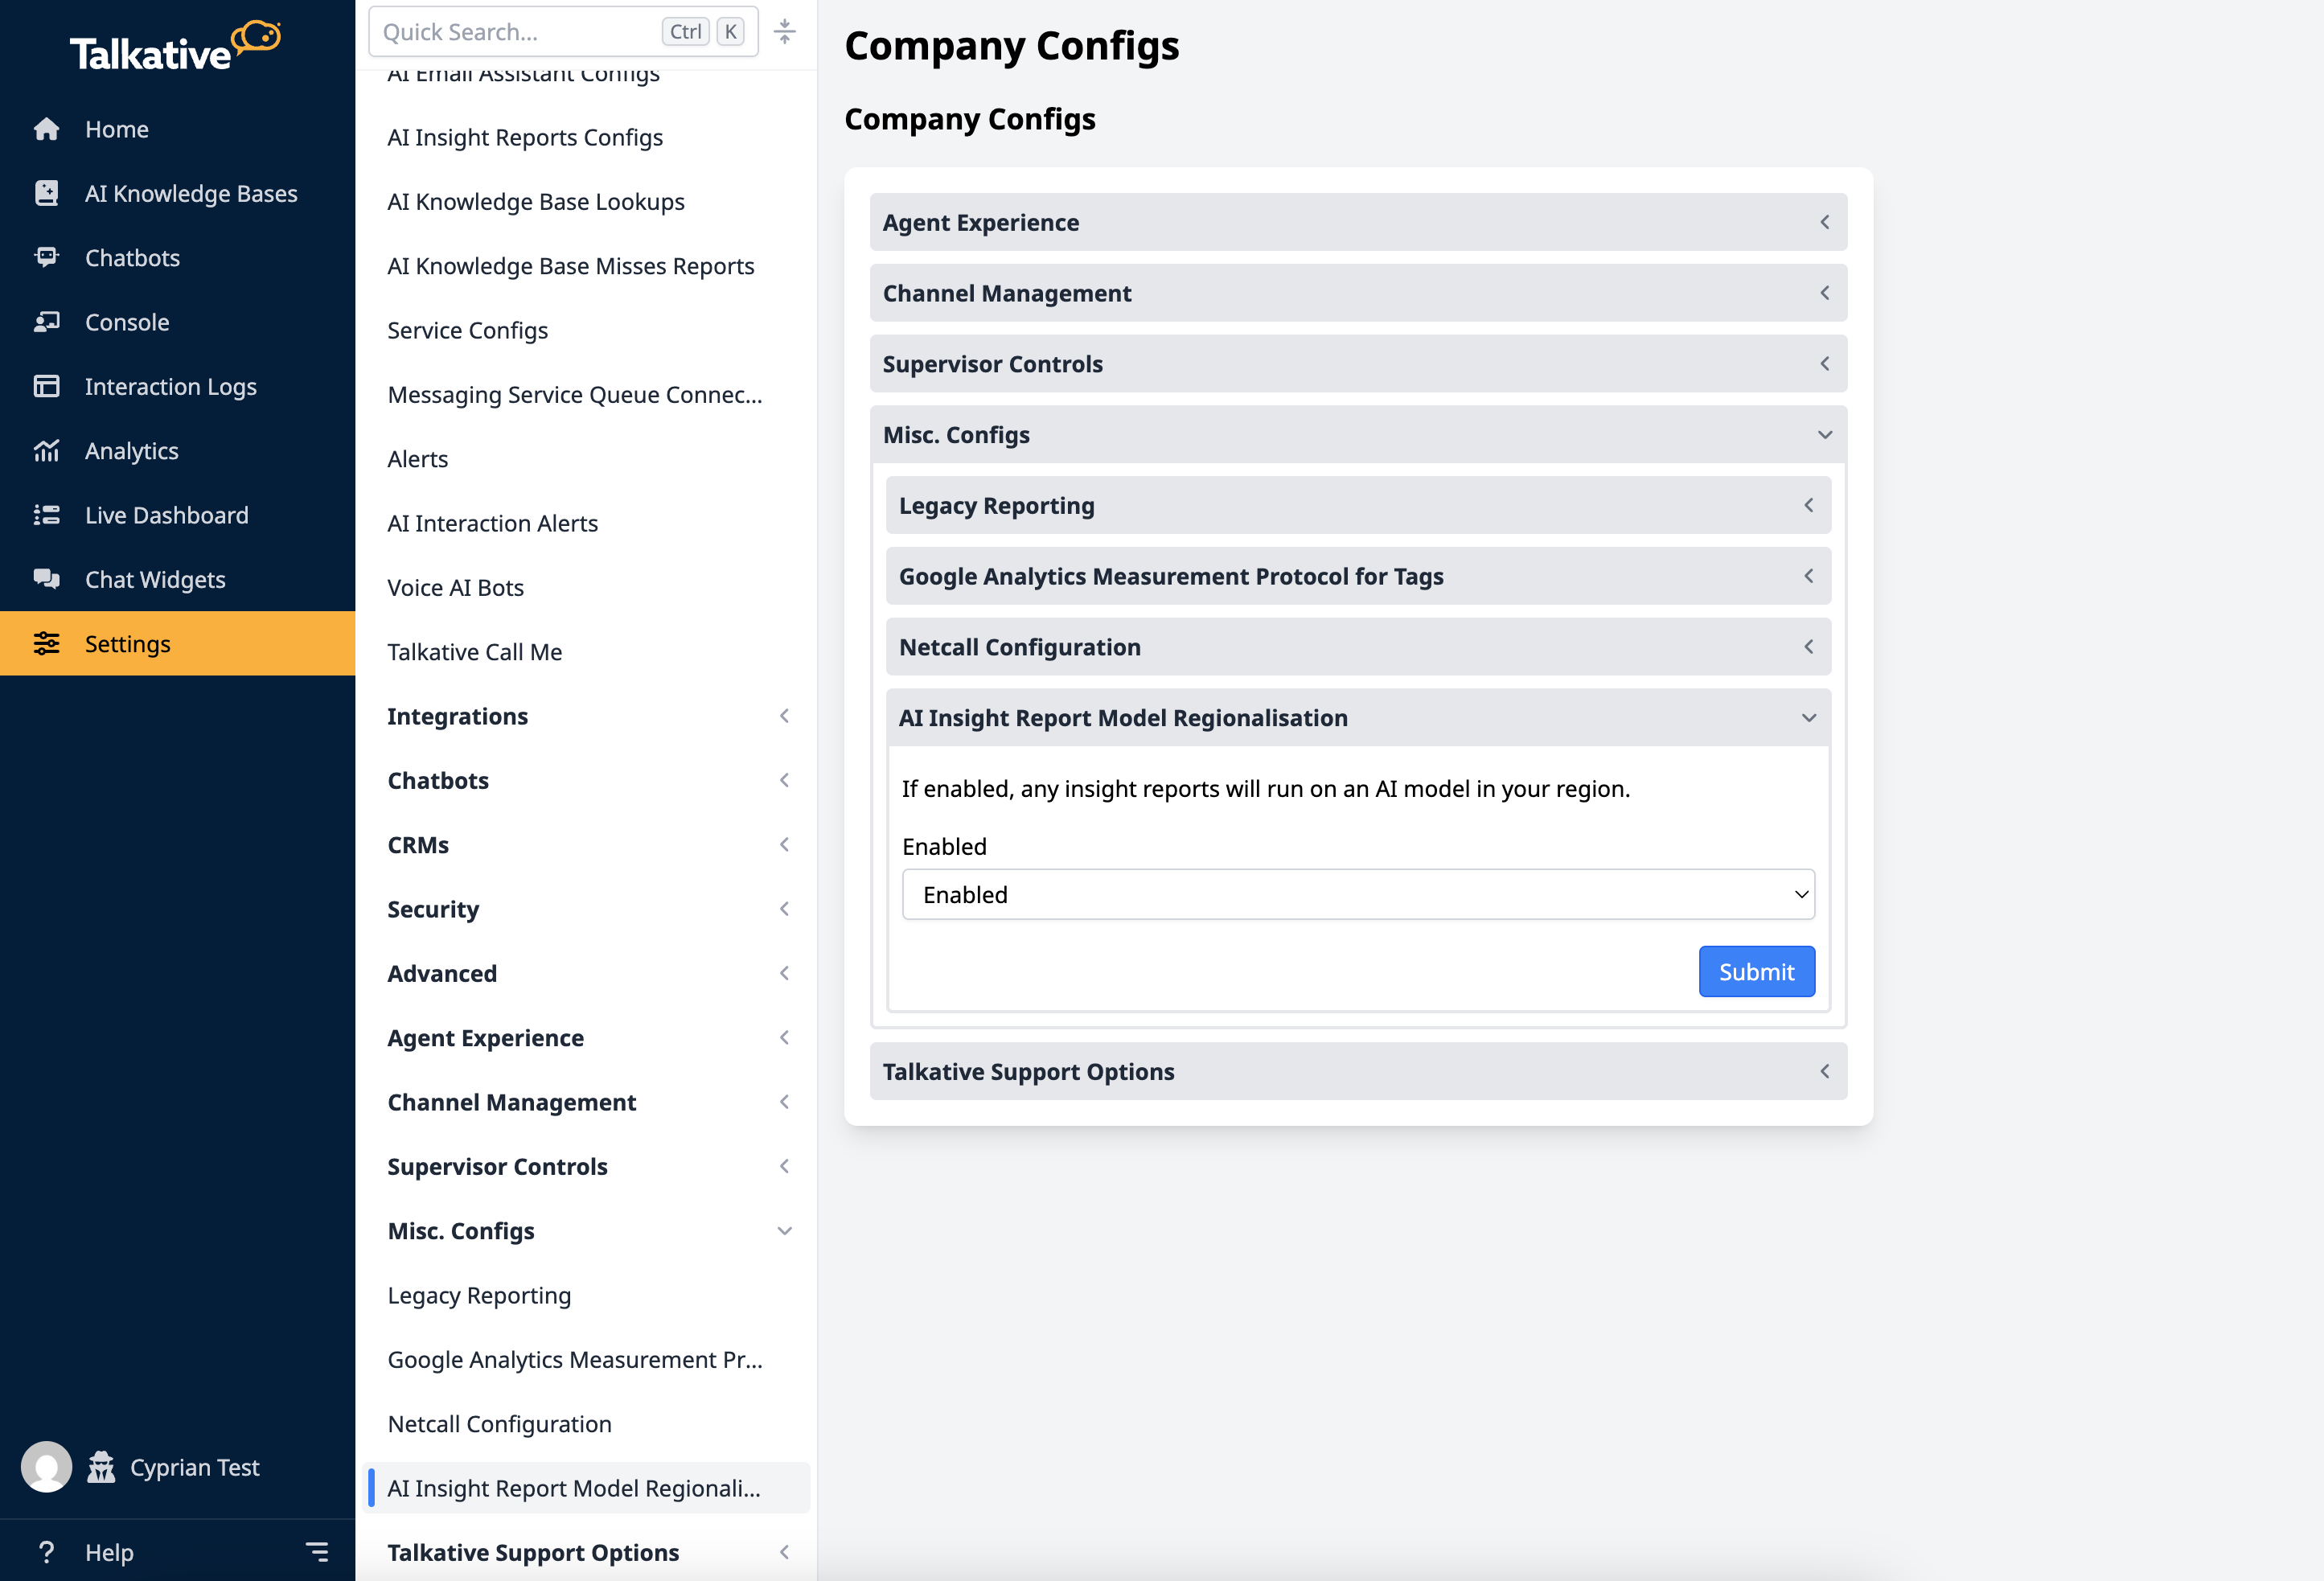Expand the Legacy Reporting section
The width and height of the screenshot is (2324, 1581).
pos(1357,505)
